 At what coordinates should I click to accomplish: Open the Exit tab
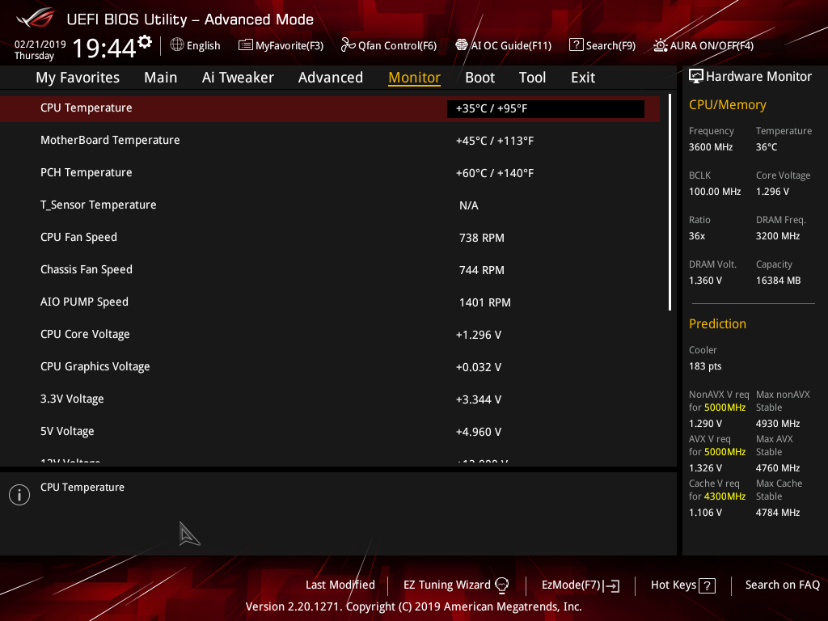click(x=583, y=78)
